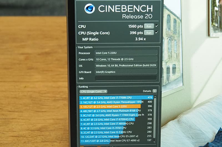Click the MP Ratio value 3.94 x
222x147 pixels.
140,39
